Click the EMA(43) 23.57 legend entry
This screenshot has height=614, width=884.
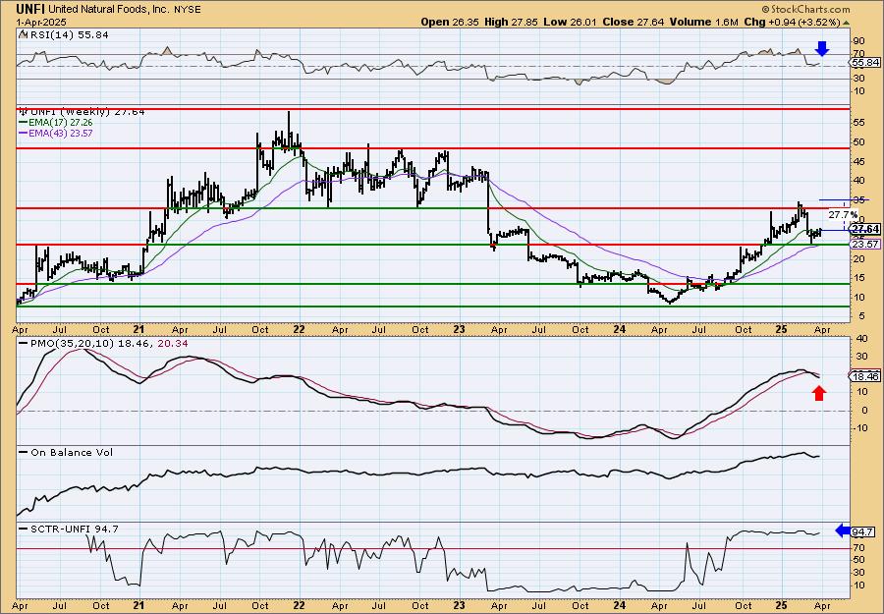(x=56, y=133)
